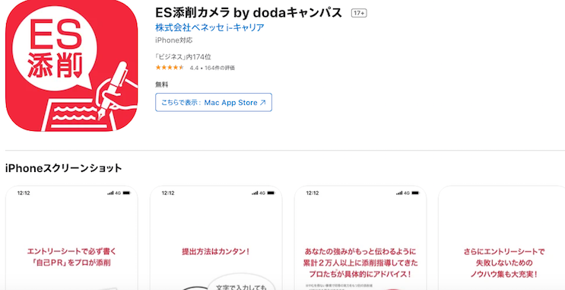This screenshot has height=290, width=565.
Task: Click the 無料 price label
Action: point(162,84)
